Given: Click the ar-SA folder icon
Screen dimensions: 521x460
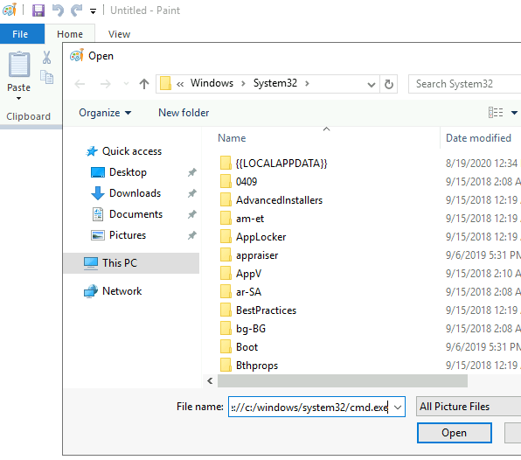Looking at the screenshot, I should coord(226,292).
